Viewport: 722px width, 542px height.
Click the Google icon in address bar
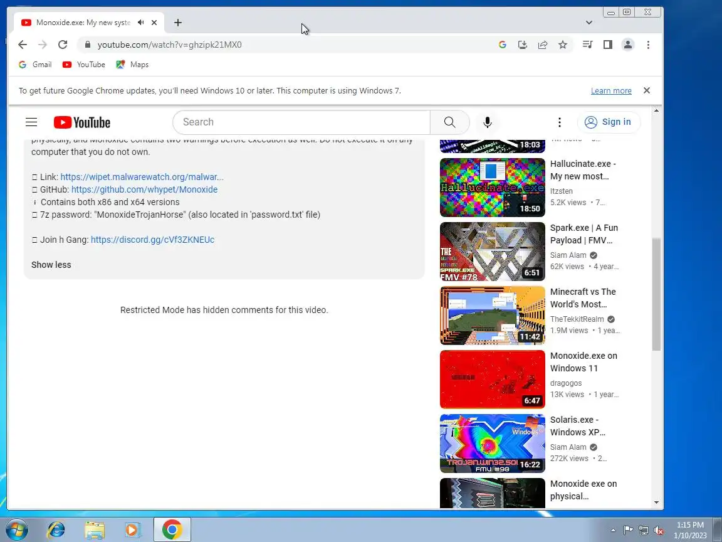tap(503, 45)
